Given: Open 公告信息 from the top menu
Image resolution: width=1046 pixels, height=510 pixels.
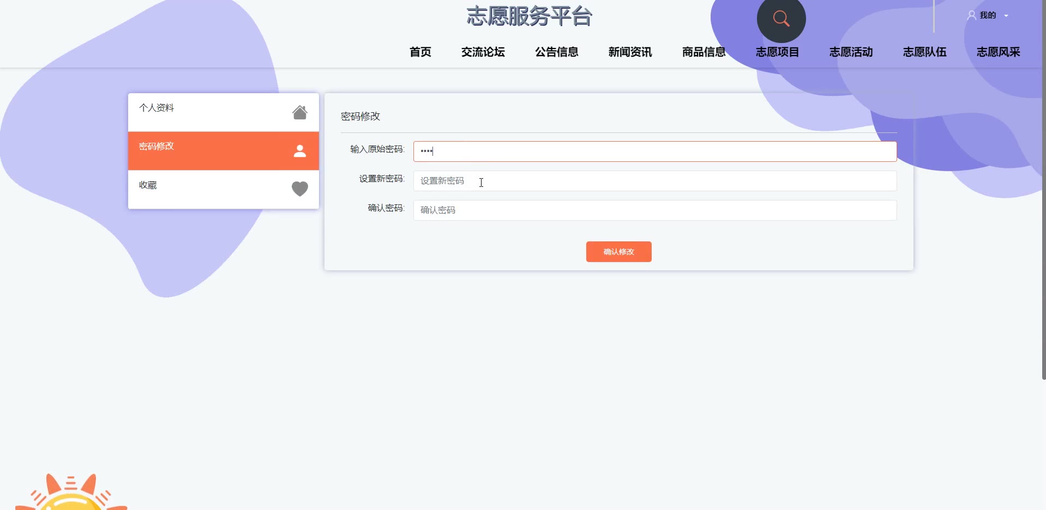Looking at the screenshot, I should pyautogui.click(x=557, y=52).
